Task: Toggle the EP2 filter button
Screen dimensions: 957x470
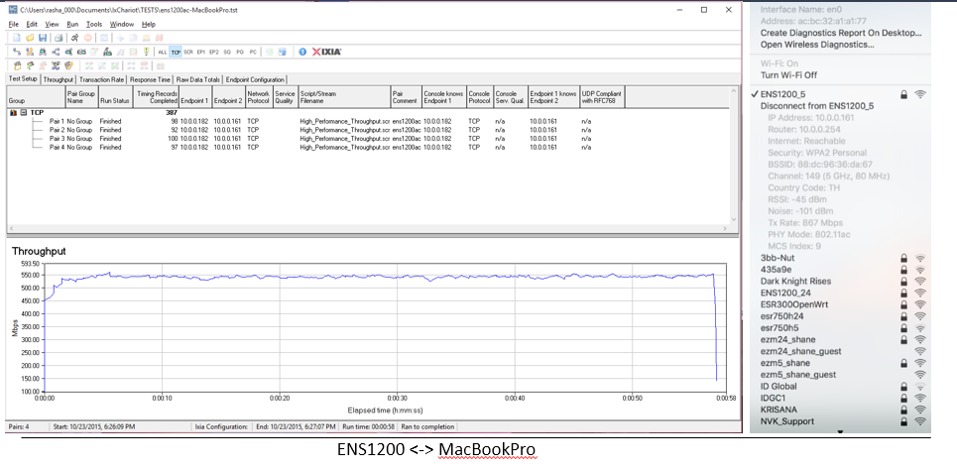Action: (x=213, y=52)
